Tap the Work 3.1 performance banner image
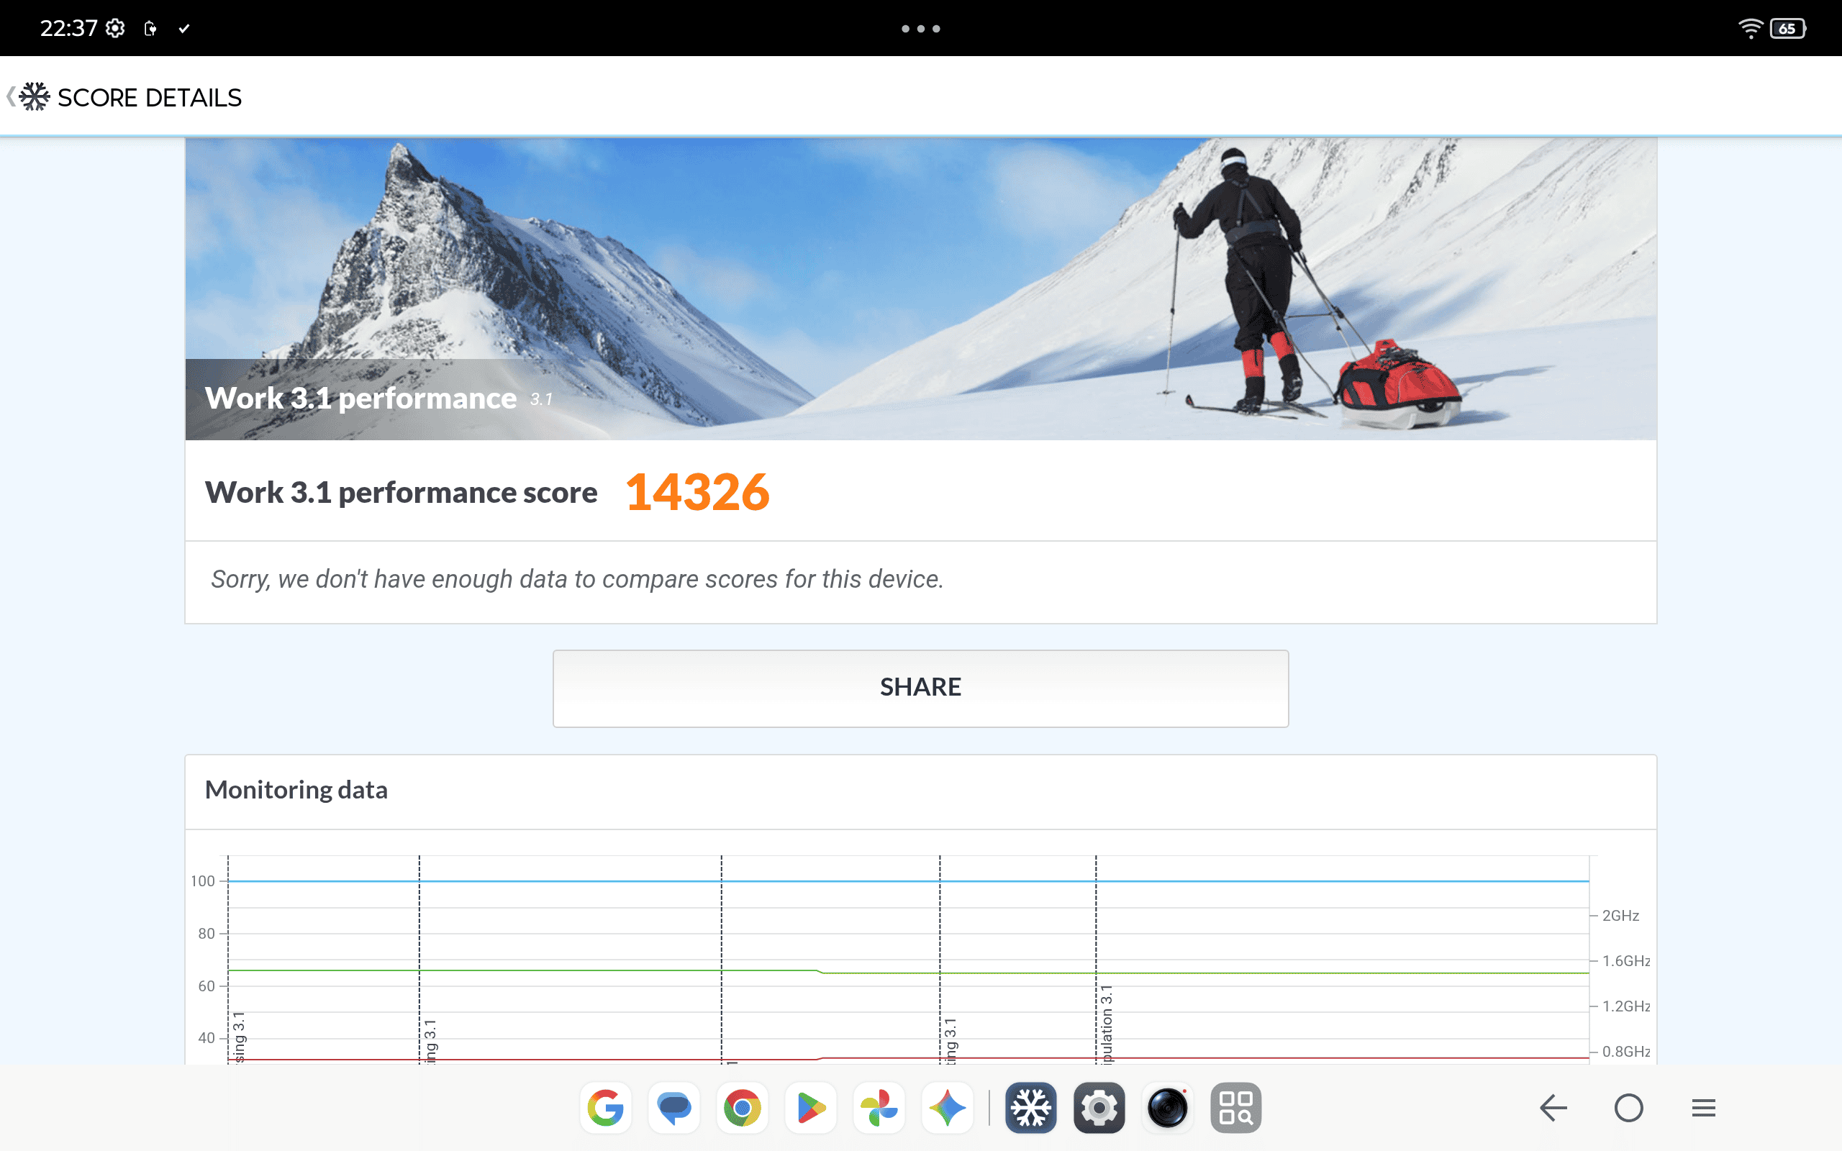This screenshot has height=1151, width=1842. coord(920,289)
